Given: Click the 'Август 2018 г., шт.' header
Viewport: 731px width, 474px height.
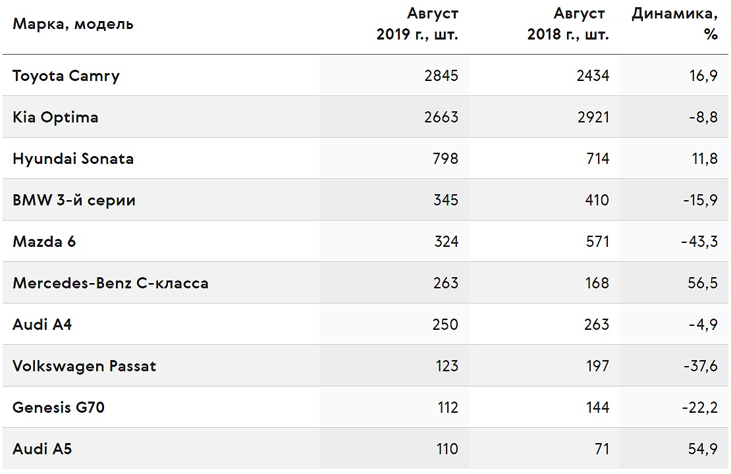Looking at the screenshot, I should [x=568, y=24].
